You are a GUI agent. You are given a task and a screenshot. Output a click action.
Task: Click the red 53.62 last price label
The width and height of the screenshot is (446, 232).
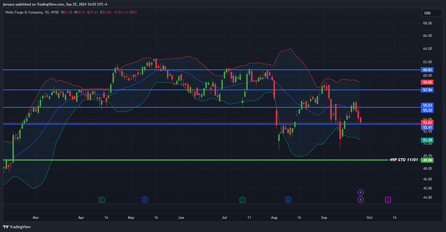coord(427,123)
